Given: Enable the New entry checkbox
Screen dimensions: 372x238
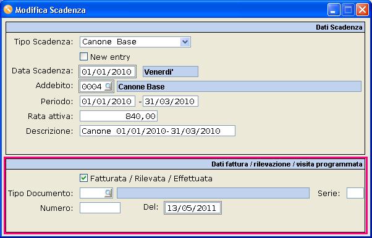Looking at the screenshot, I should [x=83, y=57].
